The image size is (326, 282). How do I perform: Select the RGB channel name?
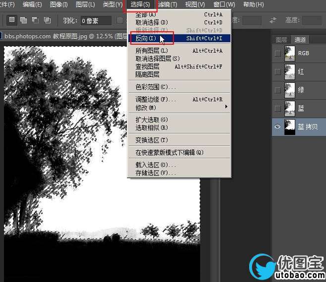click(x=304, y=53)
